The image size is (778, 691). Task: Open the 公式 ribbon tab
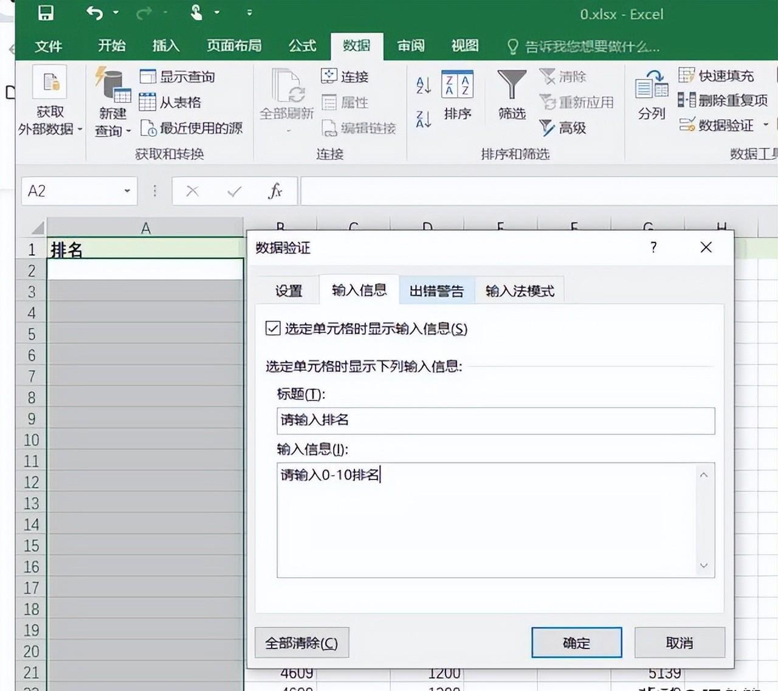(x=302, y=46)
